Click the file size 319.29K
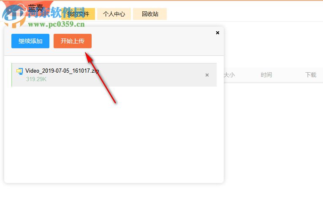 pos(36,79)
